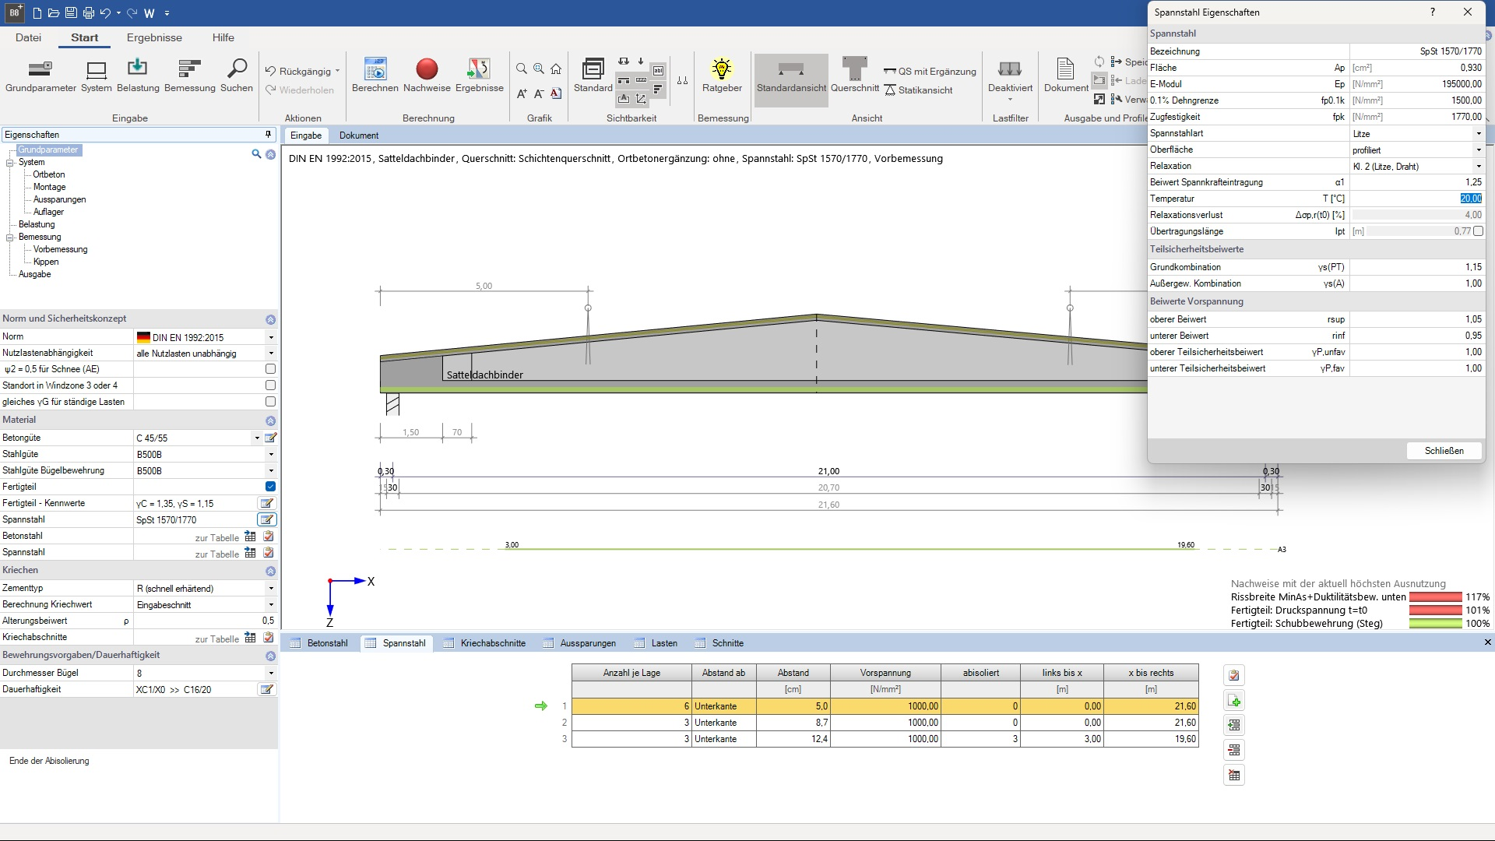The image size is (1495, 841).
Task: Select Vorbemessung in the tree
Action: 60,249
